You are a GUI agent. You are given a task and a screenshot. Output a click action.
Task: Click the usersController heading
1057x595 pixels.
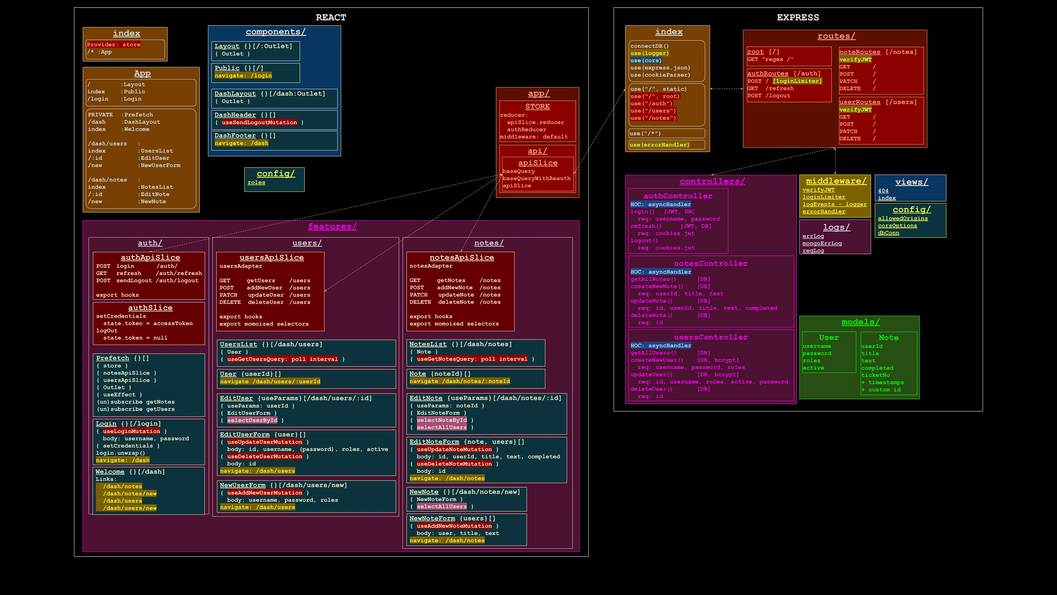pos(711,337)
